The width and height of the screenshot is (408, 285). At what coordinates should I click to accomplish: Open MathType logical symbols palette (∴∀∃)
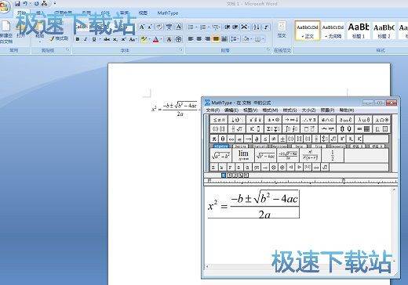coord(309,120)
